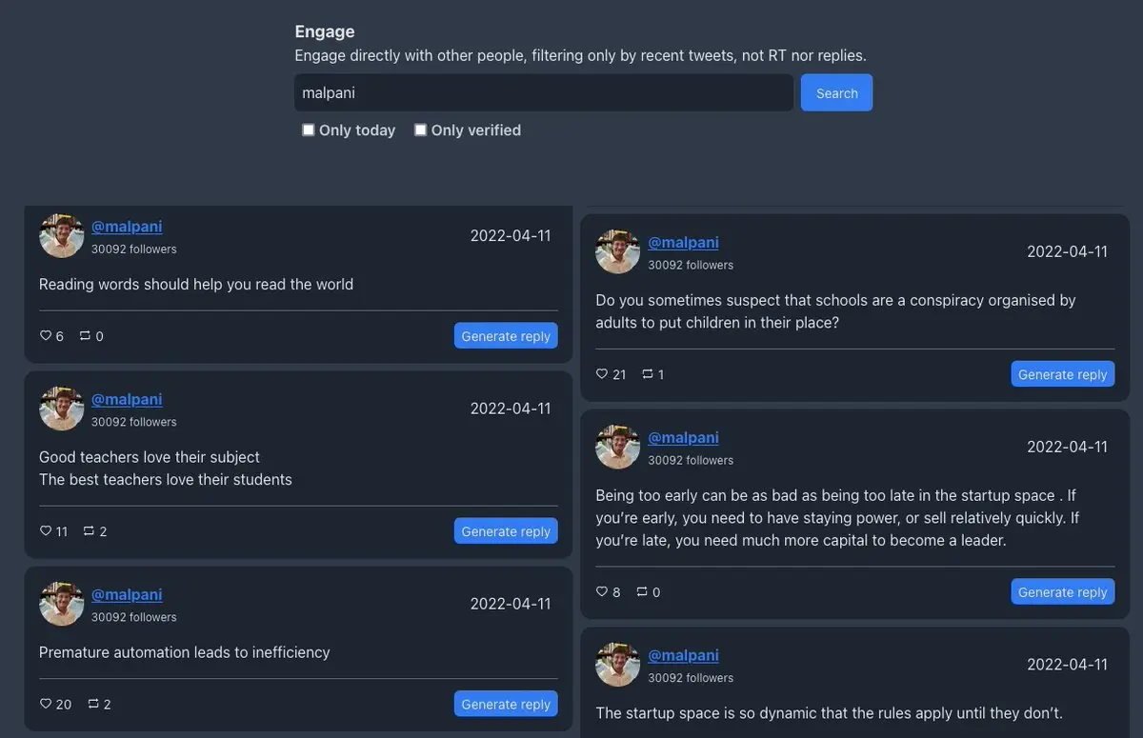Viewport: 1143px width, 738px height.
Task: Focus the search field containing 'malpani'
Action: pos(543,93)
